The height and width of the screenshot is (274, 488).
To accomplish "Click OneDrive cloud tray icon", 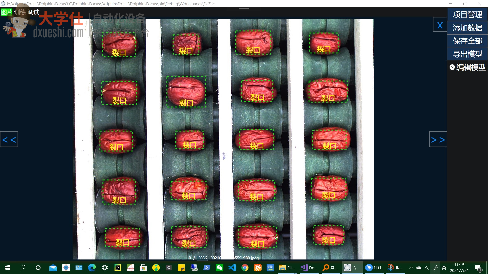I will pyautogui.click(x=419, y=268).
